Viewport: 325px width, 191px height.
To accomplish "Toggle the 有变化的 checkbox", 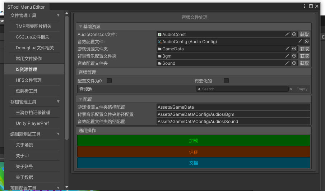I will (226, 81).
